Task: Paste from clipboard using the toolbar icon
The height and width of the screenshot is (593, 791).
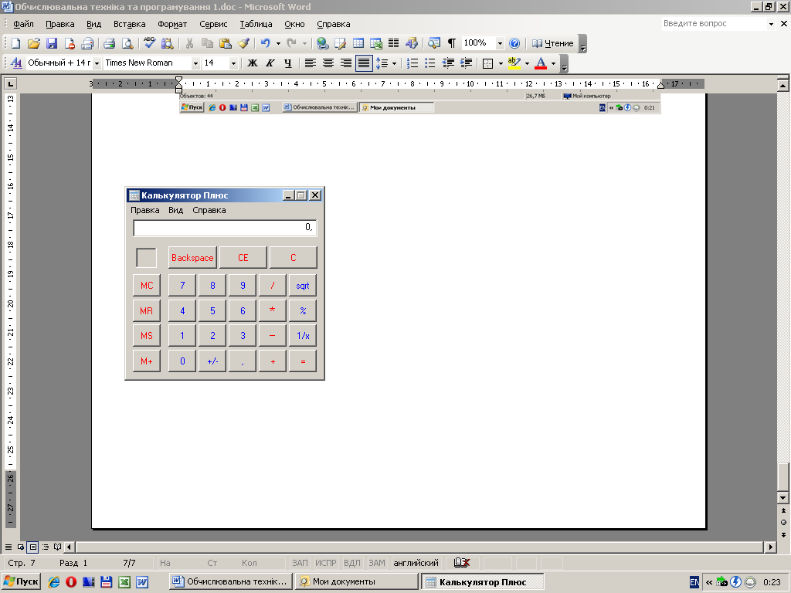Action: (x=225, y=43)
